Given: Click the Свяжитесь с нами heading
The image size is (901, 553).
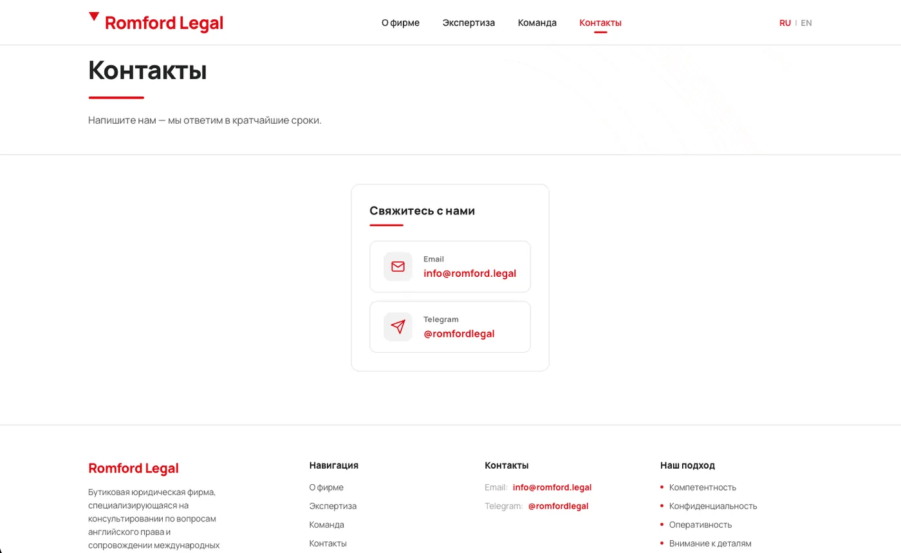Looking at the screenshot, I should [422, 211].
